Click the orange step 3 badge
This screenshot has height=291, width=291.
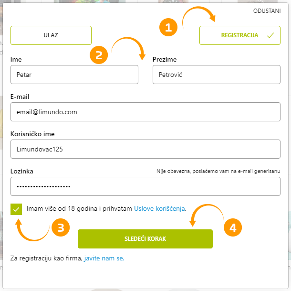click(x=61, y=227)
